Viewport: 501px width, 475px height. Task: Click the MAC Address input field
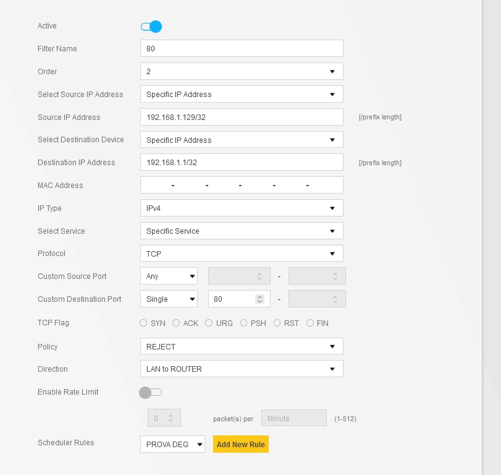coord(241,186)
